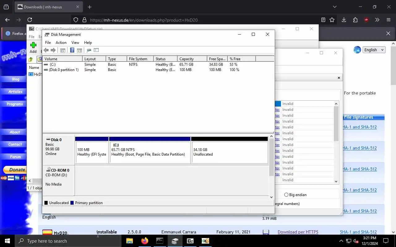Click the black Unallocated legend swatch
396x247 pixels.
pos(46,203)
